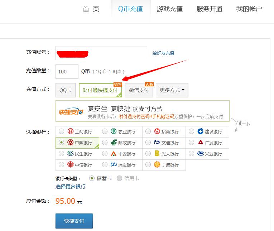Select the 交通银行 radio button

click(x=148, y=143)
